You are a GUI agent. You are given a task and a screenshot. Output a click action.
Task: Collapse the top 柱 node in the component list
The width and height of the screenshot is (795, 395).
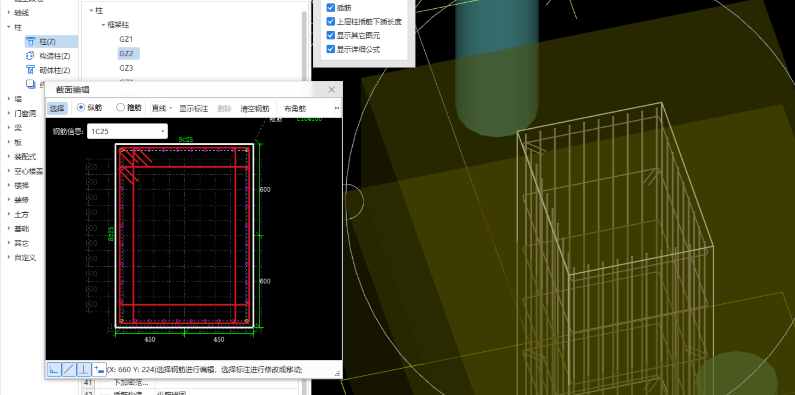tap(92, 10)
